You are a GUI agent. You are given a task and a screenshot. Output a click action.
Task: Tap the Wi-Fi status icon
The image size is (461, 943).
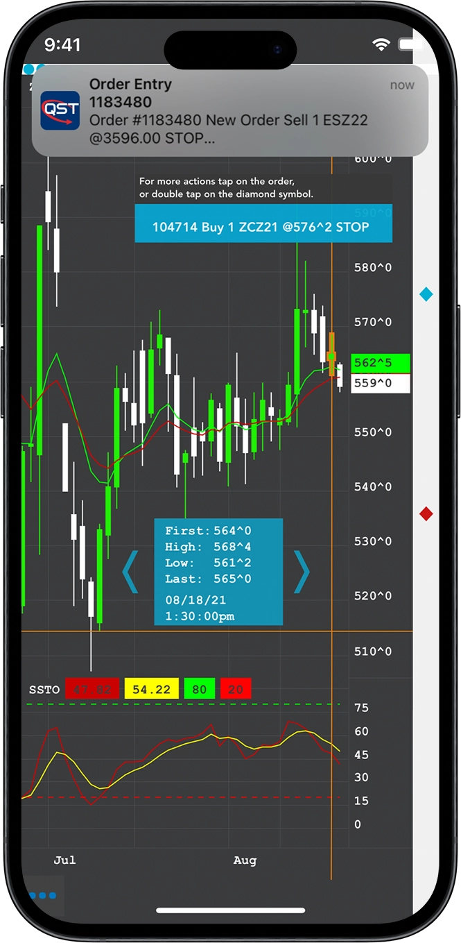(x=381, y=45)
